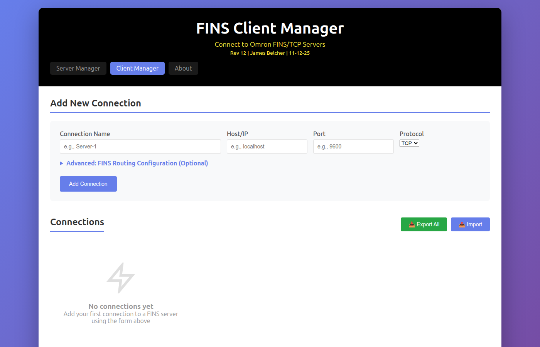Expand Advanced FINS Routing Configuration section
This screenshot has height=347, width=540.
[x=134, y=163]
